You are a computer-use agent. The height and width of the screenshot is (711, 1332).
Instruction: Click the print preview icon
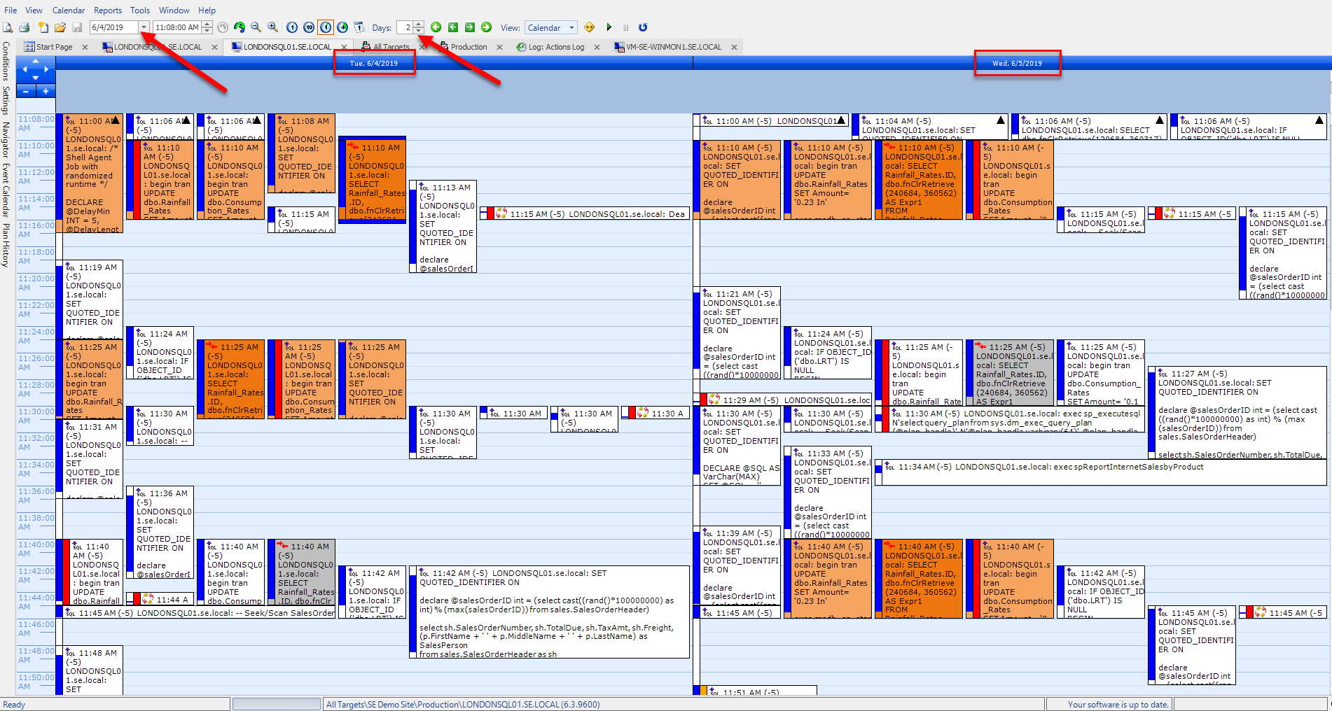click(x=8, y=27)
